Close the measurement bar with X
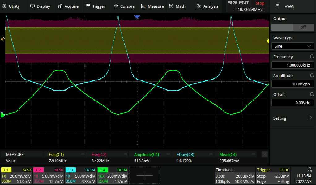This screenshot has width=316, height=185. [x=264, y=154]
